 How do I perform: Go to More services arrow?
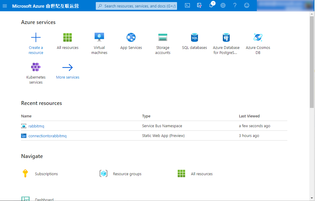[68, 68]
